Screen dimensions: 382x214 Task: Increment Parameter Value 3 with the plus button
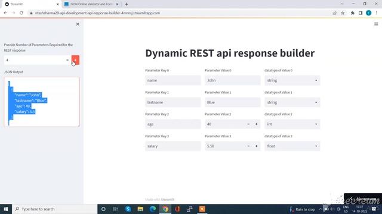coord(256,146)
